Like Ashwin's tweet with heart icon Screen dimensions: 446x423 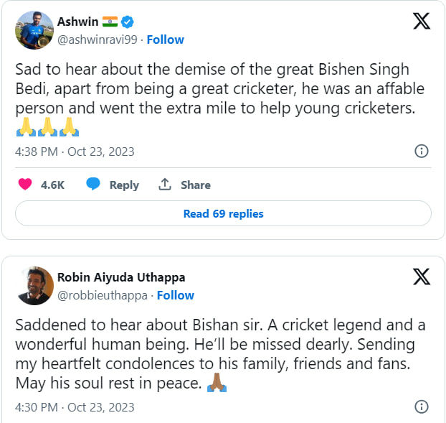[x=25, y=185]
